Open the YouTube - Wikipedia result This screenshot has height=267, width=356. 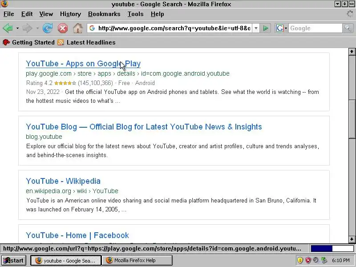(63, 181)
